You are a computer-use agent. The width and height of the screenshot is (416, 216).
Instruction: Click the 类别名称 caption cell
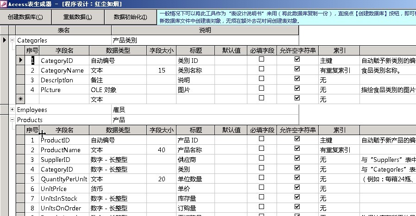195,70
